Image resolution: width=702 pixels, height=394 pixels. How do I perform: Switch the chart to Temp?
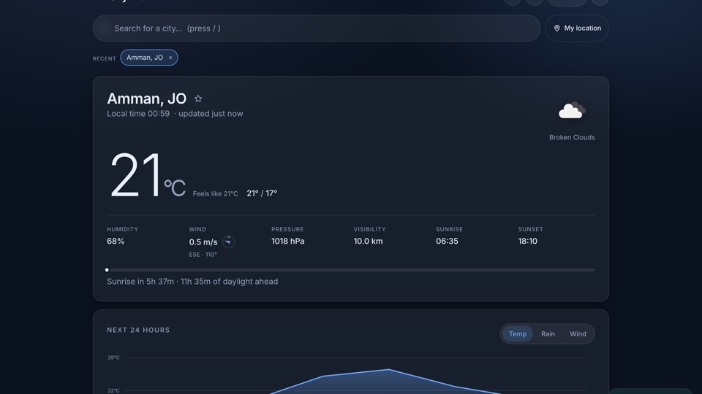517,333
